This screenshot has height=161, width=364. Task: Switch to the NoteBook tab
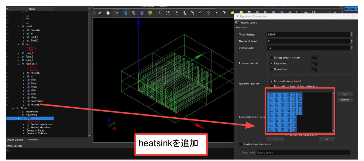point(34,140)
